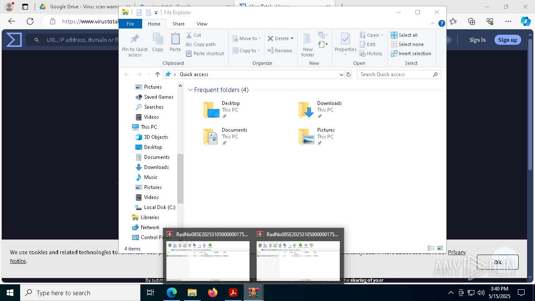This screenshot has height=301, width=535.
Task: Switch to the Share ribbon tab
Action: click(178, 24)
